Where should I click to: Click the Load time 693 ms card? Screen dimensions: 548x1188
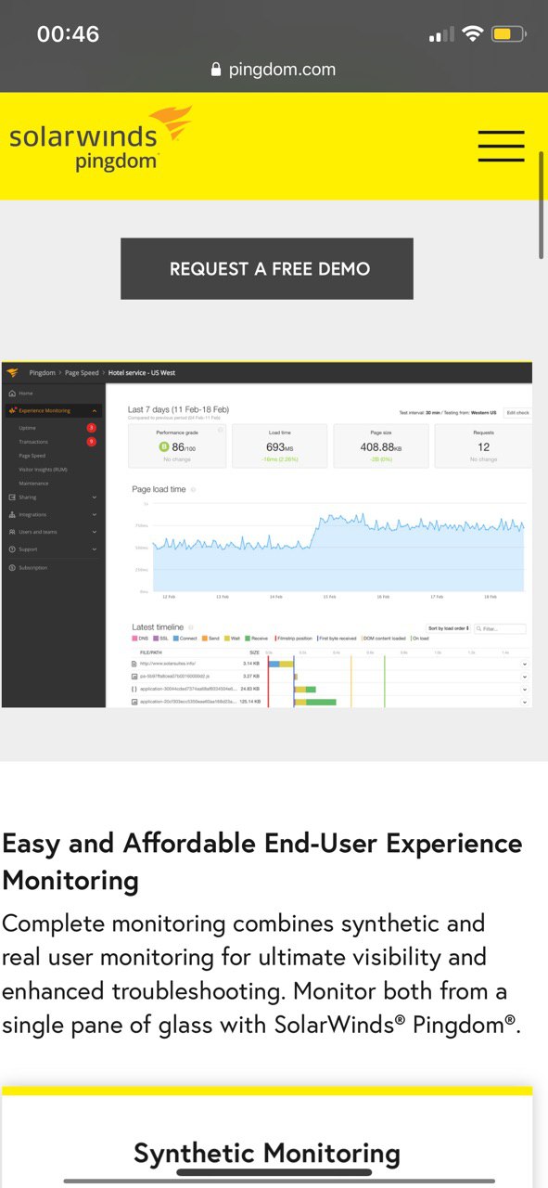click(x=279, y=445)
